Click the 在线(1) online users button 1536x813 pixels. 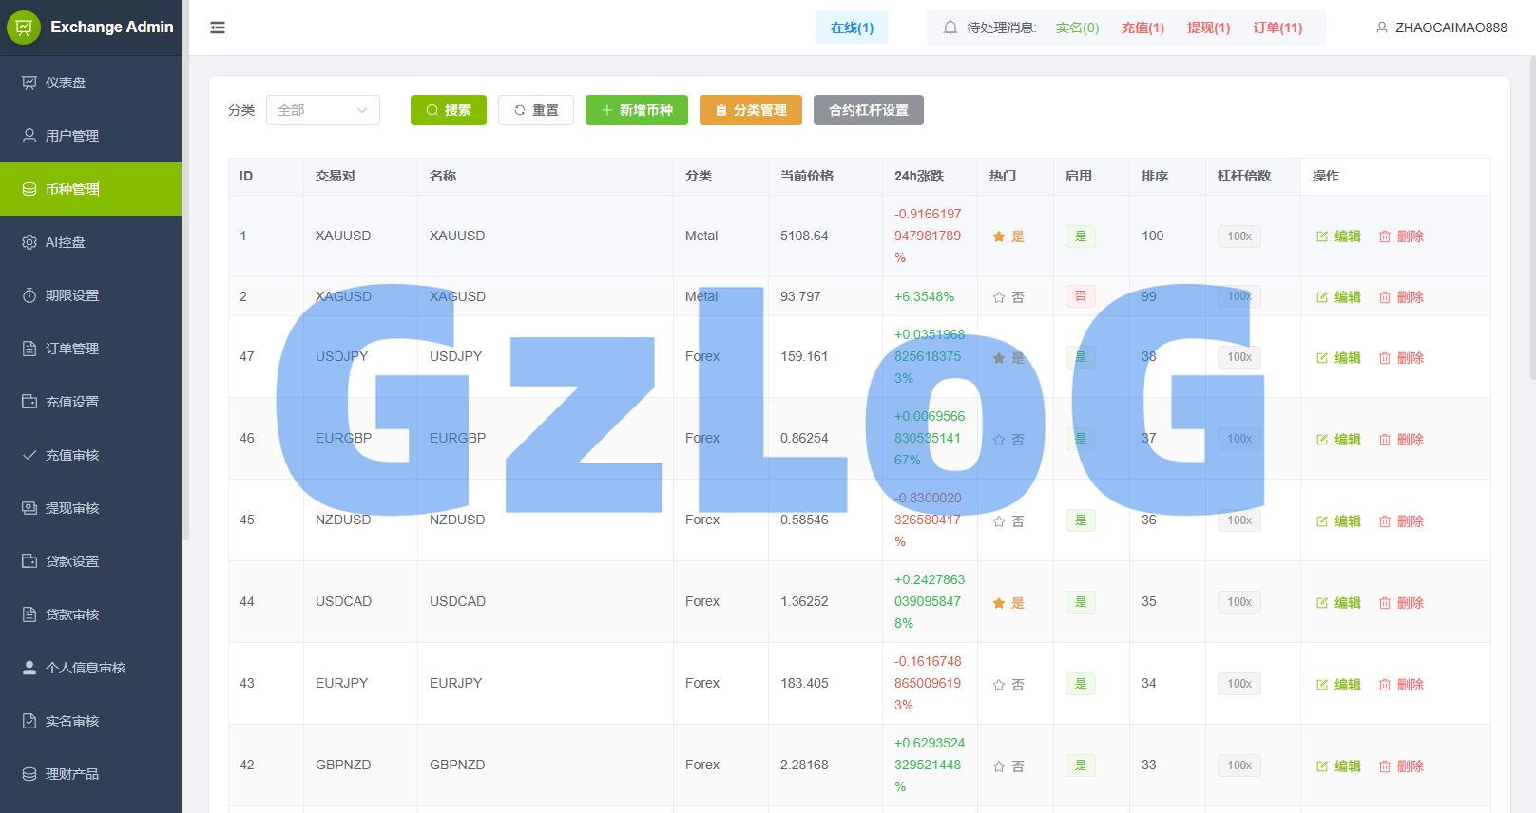coord(852,28)
